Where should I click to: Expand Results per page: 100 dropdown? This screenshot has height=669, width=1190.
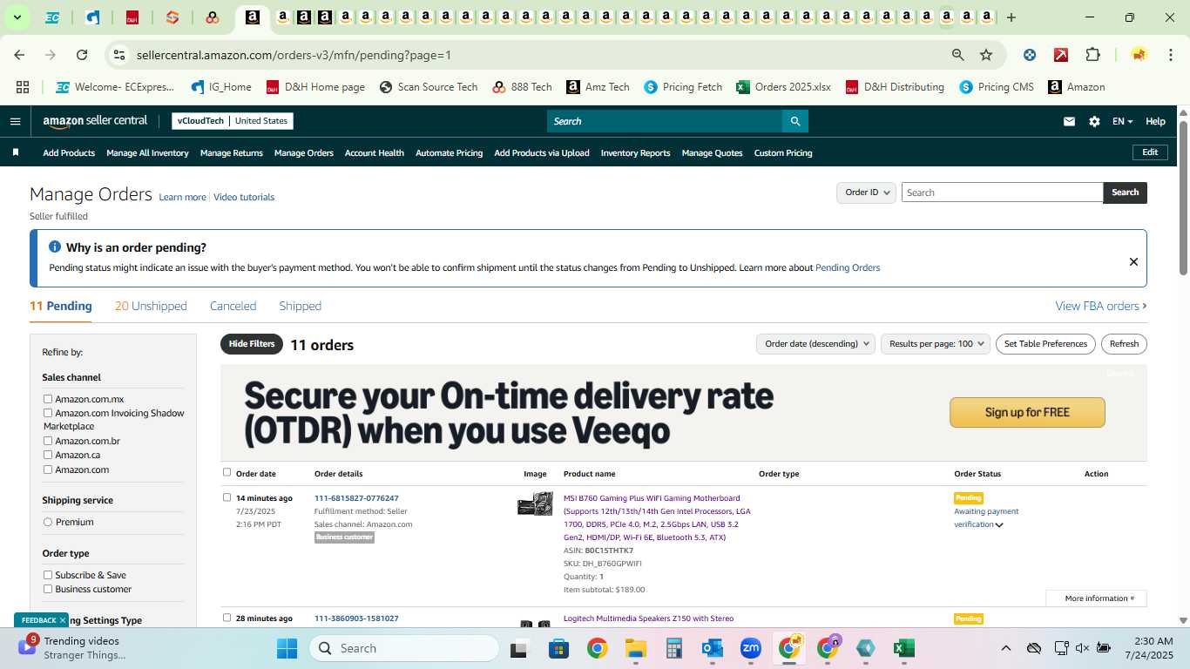tap(936, 344)
